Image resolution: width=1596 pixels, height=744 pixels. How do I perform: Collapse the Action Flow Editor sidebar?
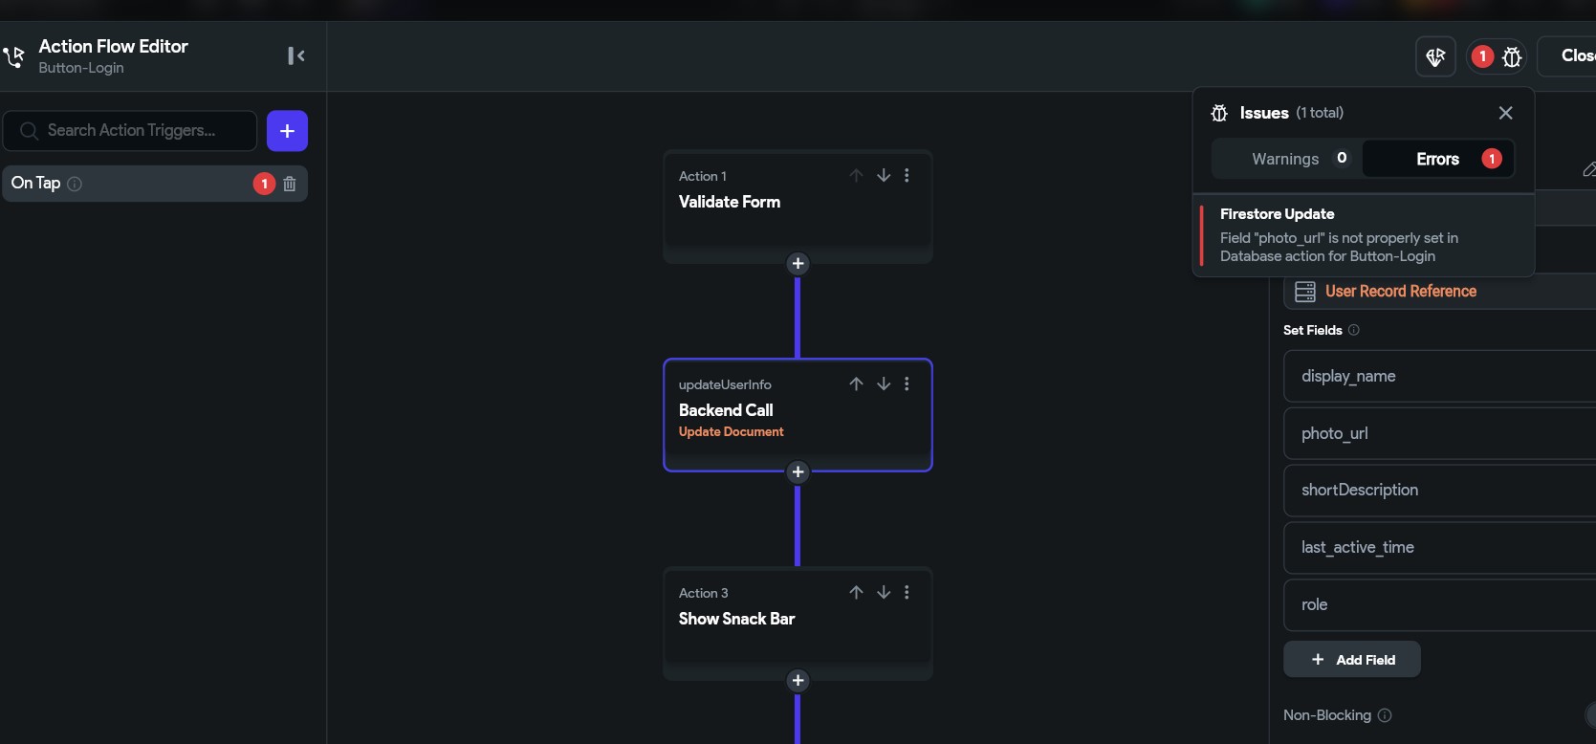296,55
